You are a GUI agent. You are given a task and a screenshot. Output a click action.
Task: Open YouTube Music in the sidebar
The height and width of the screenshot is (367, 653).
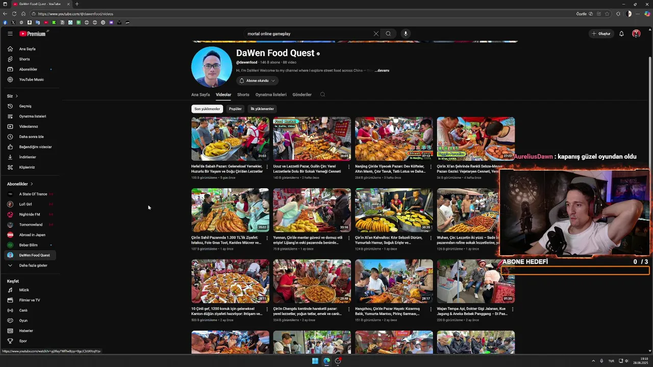click(x=31, y=80)
